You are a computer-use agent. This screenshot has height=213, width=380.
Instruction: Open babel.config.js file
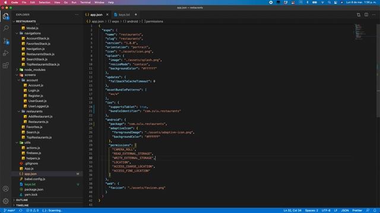click(x=34, y=179)
